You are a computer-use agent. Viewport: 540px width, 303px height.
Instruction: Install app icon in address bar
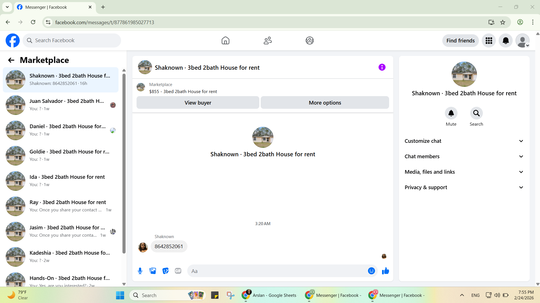click(491, 22)
